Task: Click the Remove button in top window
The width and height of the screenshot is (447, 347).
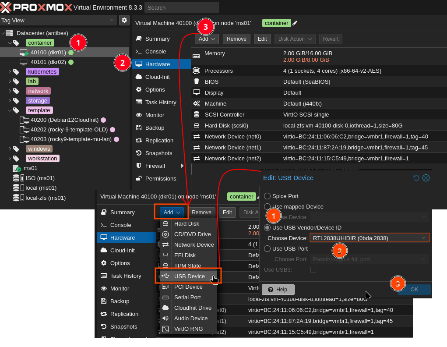Action: [x=236, y=39]
